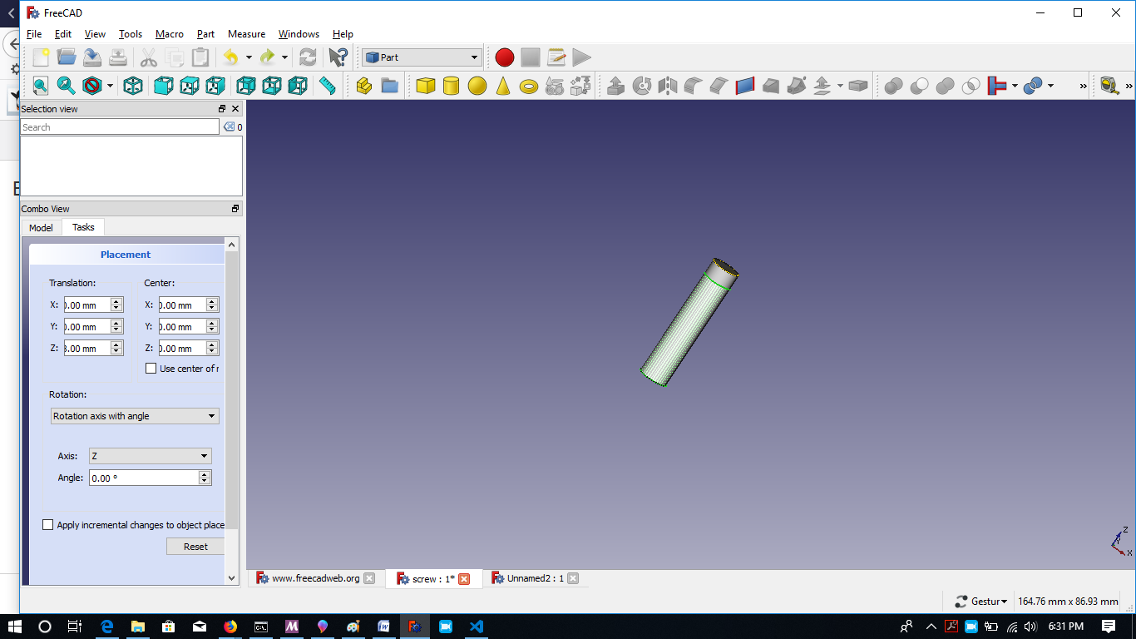Open the draw style dropdown arrow

pyautogui.click(x=109, y=86)
